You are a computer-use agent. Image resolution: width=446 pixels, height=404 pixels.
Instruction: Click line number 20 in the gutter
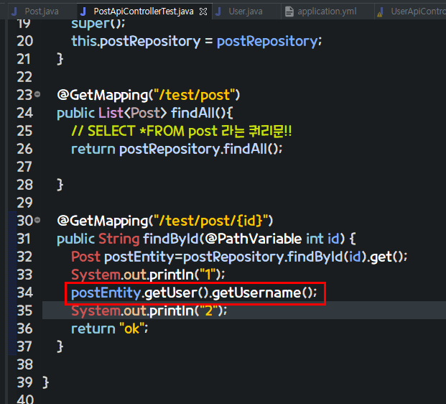(x=24, y=41)
